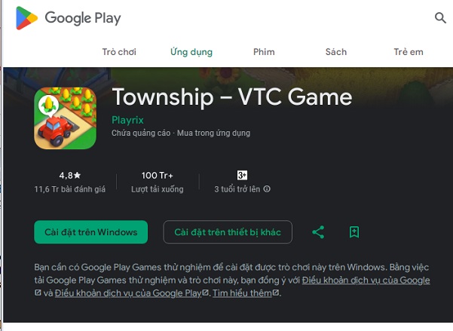Open the Trẻ em tab
The height and width of the screenshot is (331, 453).
click(409, 52)
